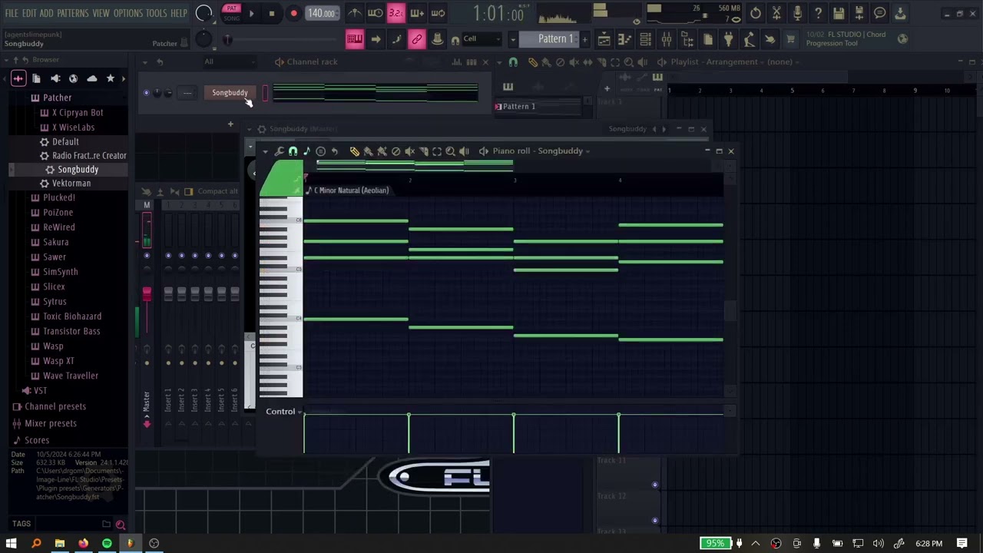
Task: Open the Piano roll options menu arrow
Action: point(265,151)
